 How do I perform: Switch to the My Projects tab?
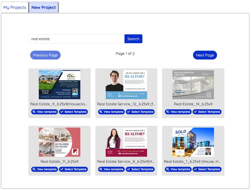[15, 7]
